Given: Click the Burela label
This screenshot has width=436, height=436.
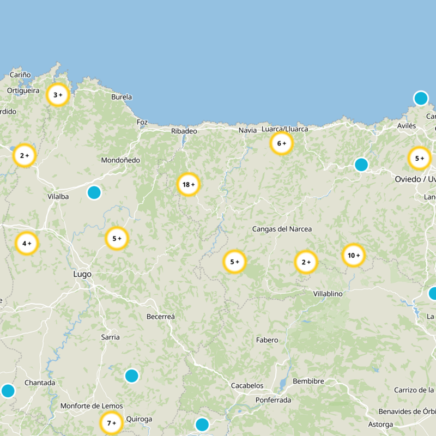Looking at the screenshot, I should pos(122,97).
